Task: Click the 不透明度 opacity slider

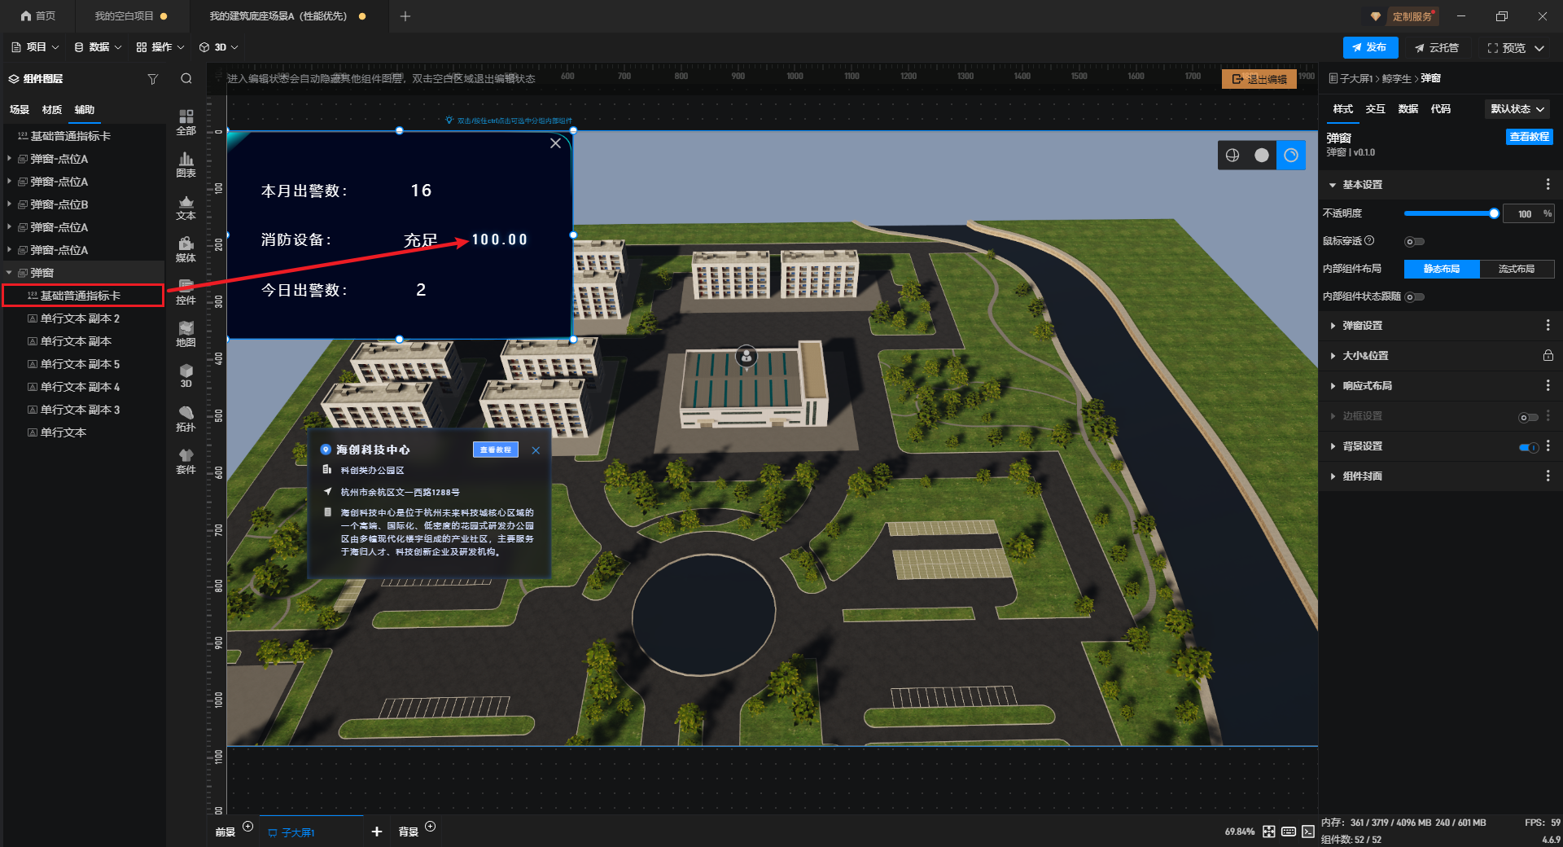Action: [x=1449, y=213]
